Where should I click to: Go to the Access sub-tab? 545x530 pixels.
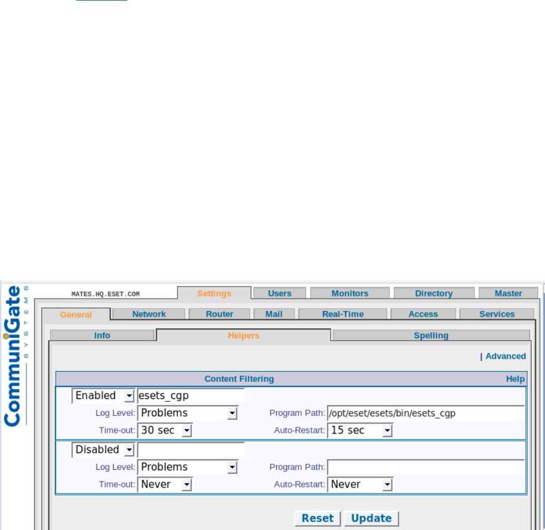coord(423,314)
